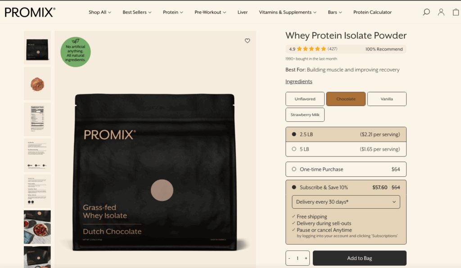
Task: Increase quantity with the plus button
Action: click(x=306, y=258)
